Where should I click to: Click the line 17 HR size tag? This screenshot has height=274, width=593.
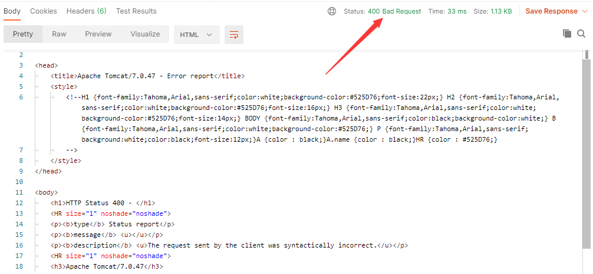111,256
